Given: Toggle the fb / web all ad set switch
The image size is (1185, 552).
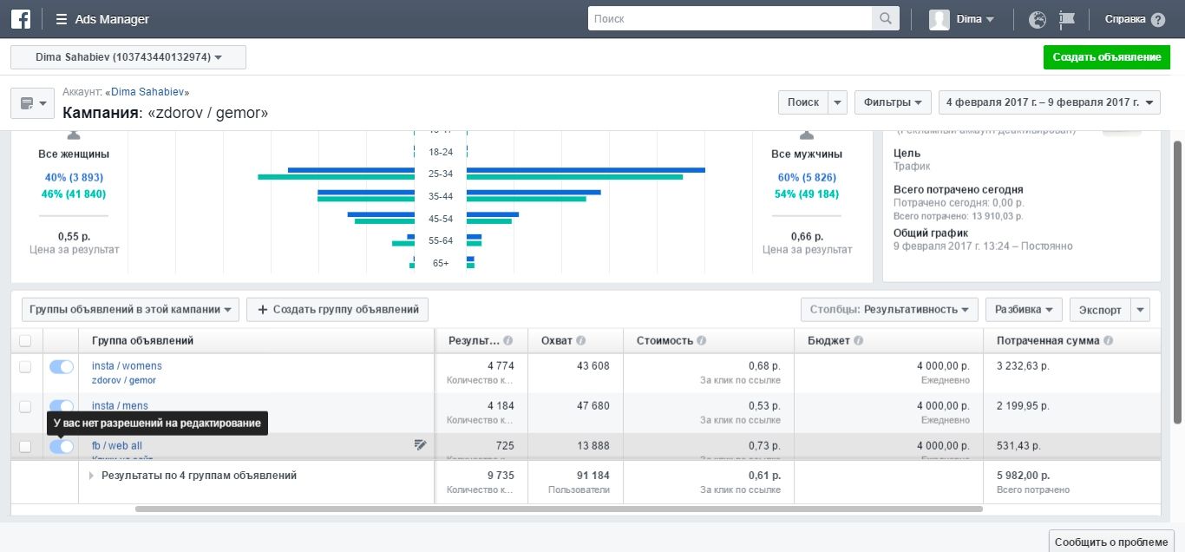Looking at the screenshot, I should (x=62, y=446).
